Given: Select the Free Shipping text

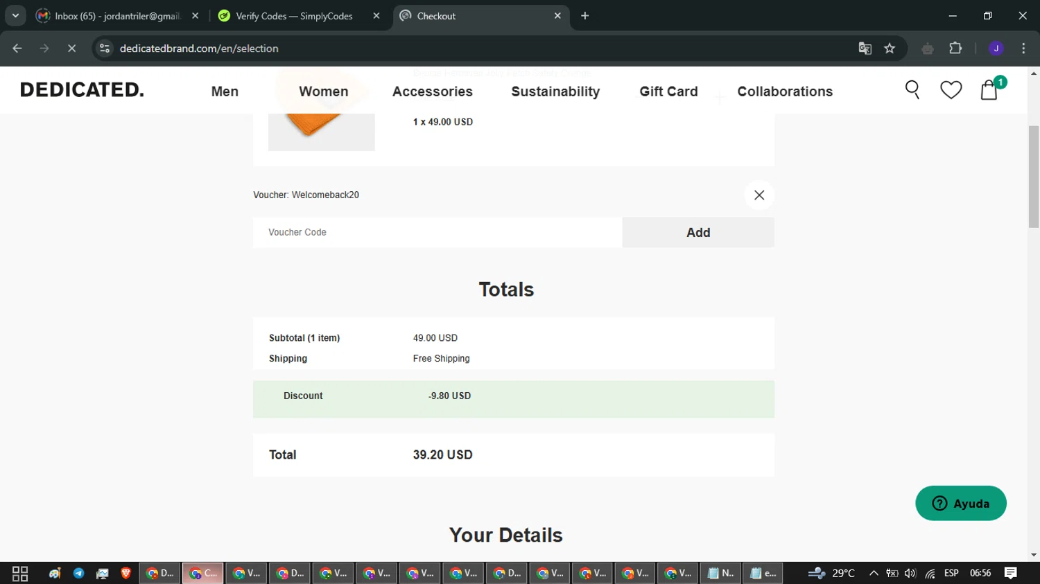Looking at the screenshot, I should tap(442, 359).
